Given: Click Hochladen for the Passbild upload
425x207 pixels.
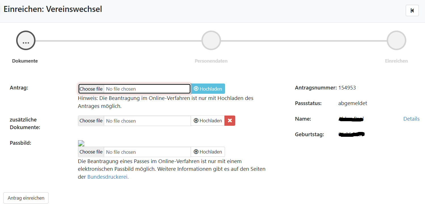Looking at the screenshot, I should pyautogui.click(x=208, y=152).
